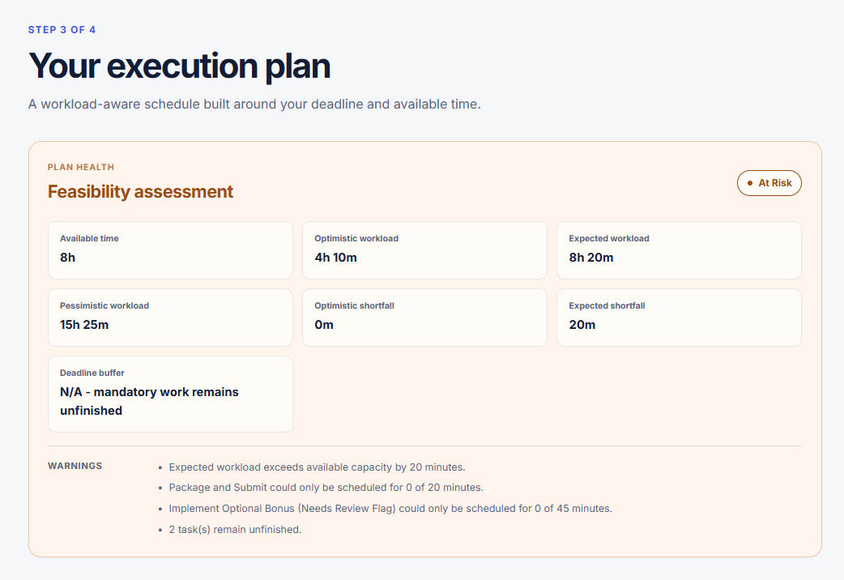844x580 pixels.
Task: Click the 15h 25m pessimistic workload value
Action: [x=84, y=325]
